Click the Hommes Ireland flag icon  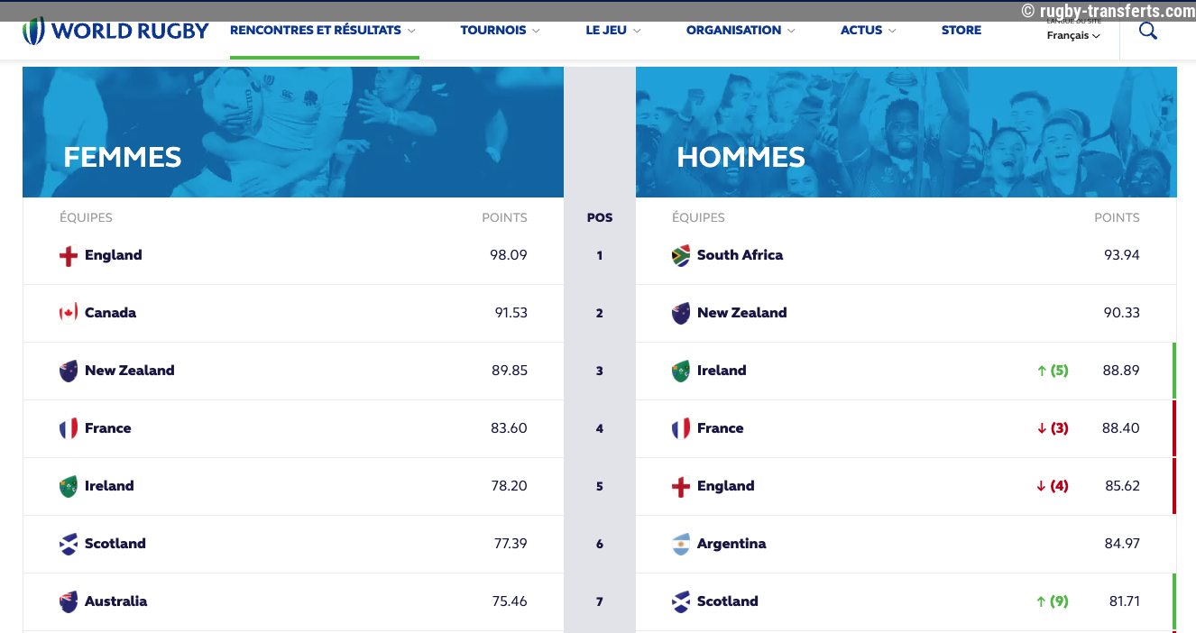681,371
